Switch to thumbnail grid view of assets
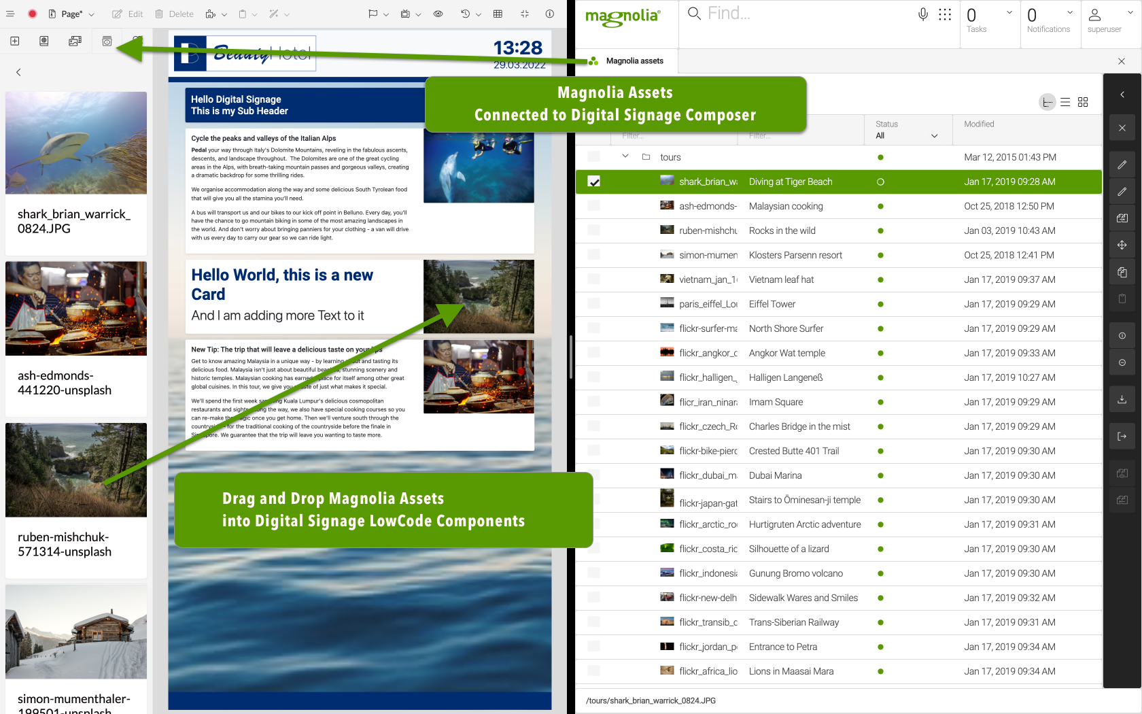Screen dimensions: 1142x714 [x=1083, y=102]
